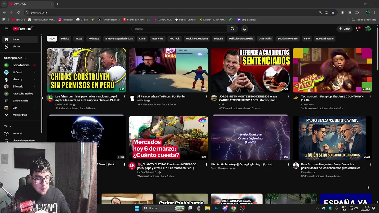
Task: Open Latina Noticias subscription in sidebar
Action: [x=20, y=65]
